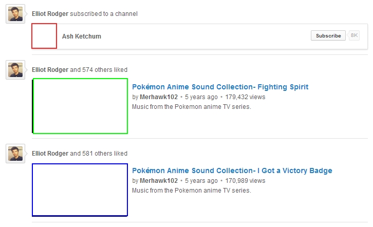Open Elliot Rodger name in subscribed-channel entry
Image resolution: width=373 pixels, height=227 pixels.
(x=50, y=14)
